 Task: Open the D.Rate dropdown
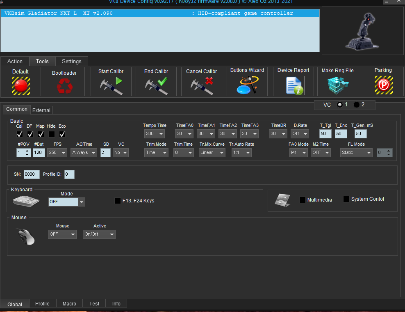[300, 134]
